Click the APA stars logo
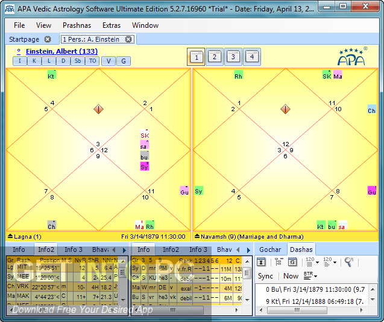 click(351, 57)
